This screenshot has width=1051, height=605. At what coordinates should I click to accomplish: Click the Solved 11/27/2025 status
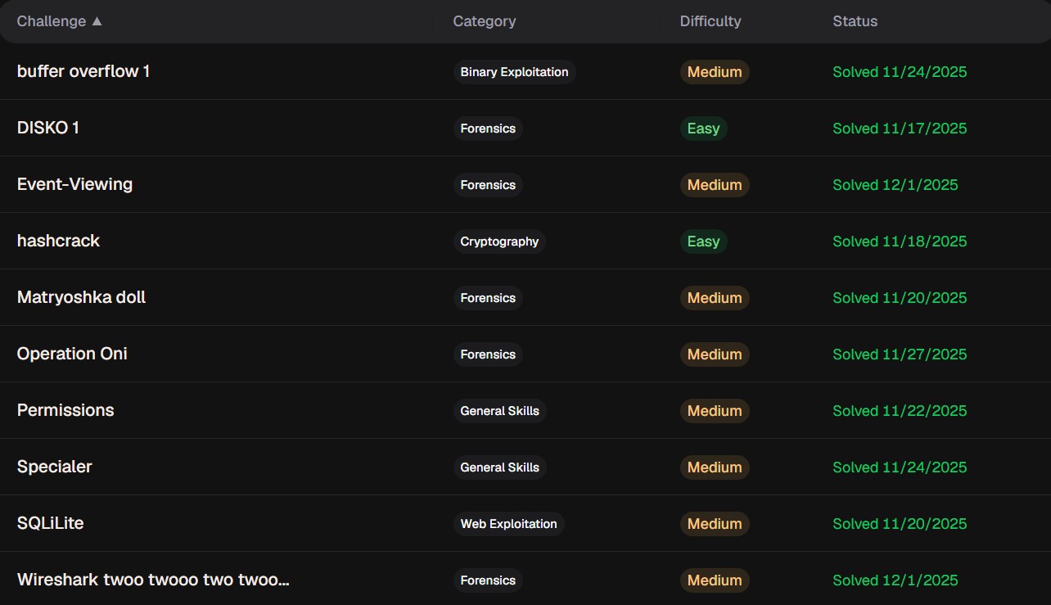[x=900, y=354]
